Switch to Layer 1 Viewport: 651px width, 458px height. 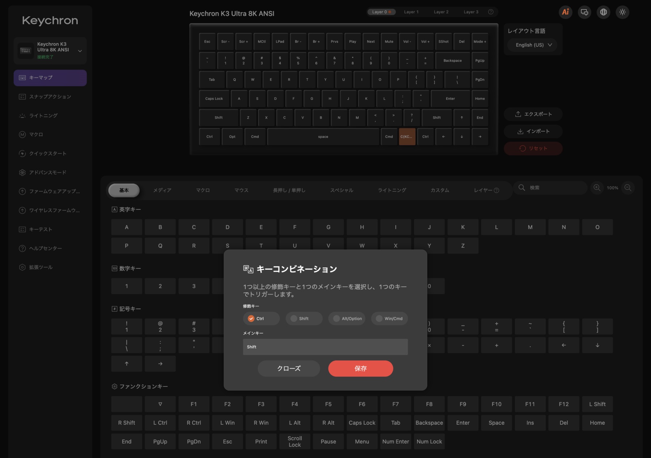[x=411, y=12]
